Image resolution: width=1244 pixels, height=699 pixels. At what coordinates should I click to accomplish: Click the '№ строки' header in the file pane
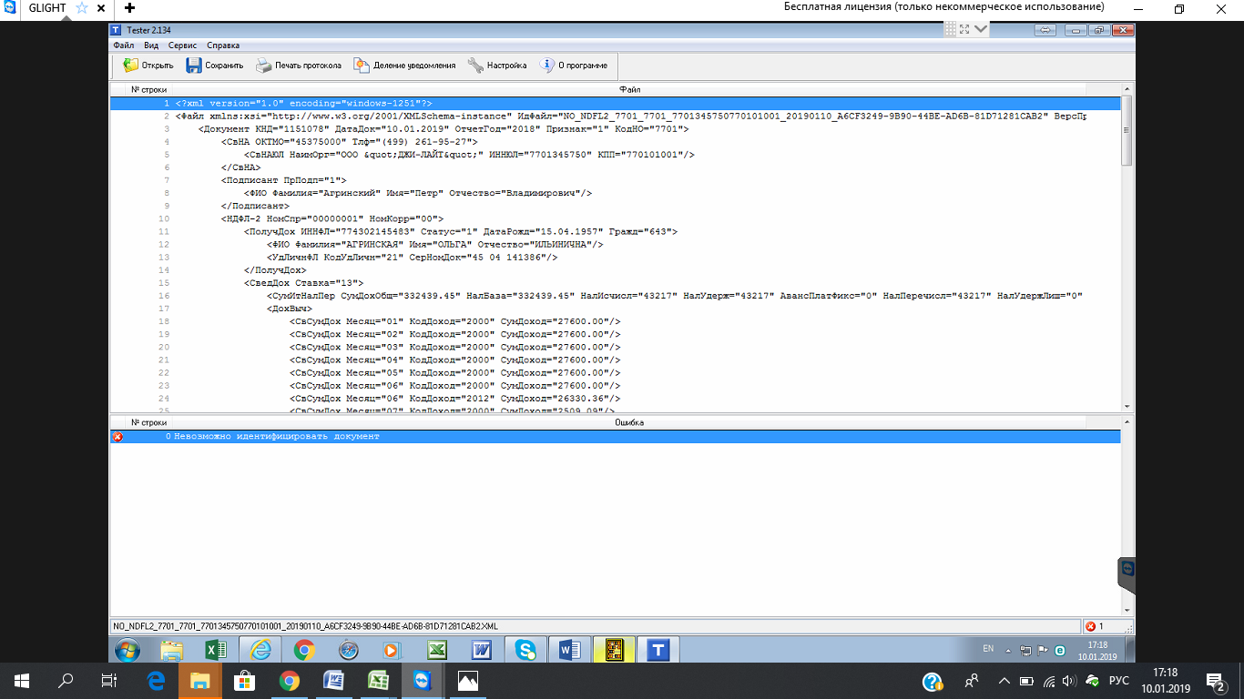click(x=148, y=90)
